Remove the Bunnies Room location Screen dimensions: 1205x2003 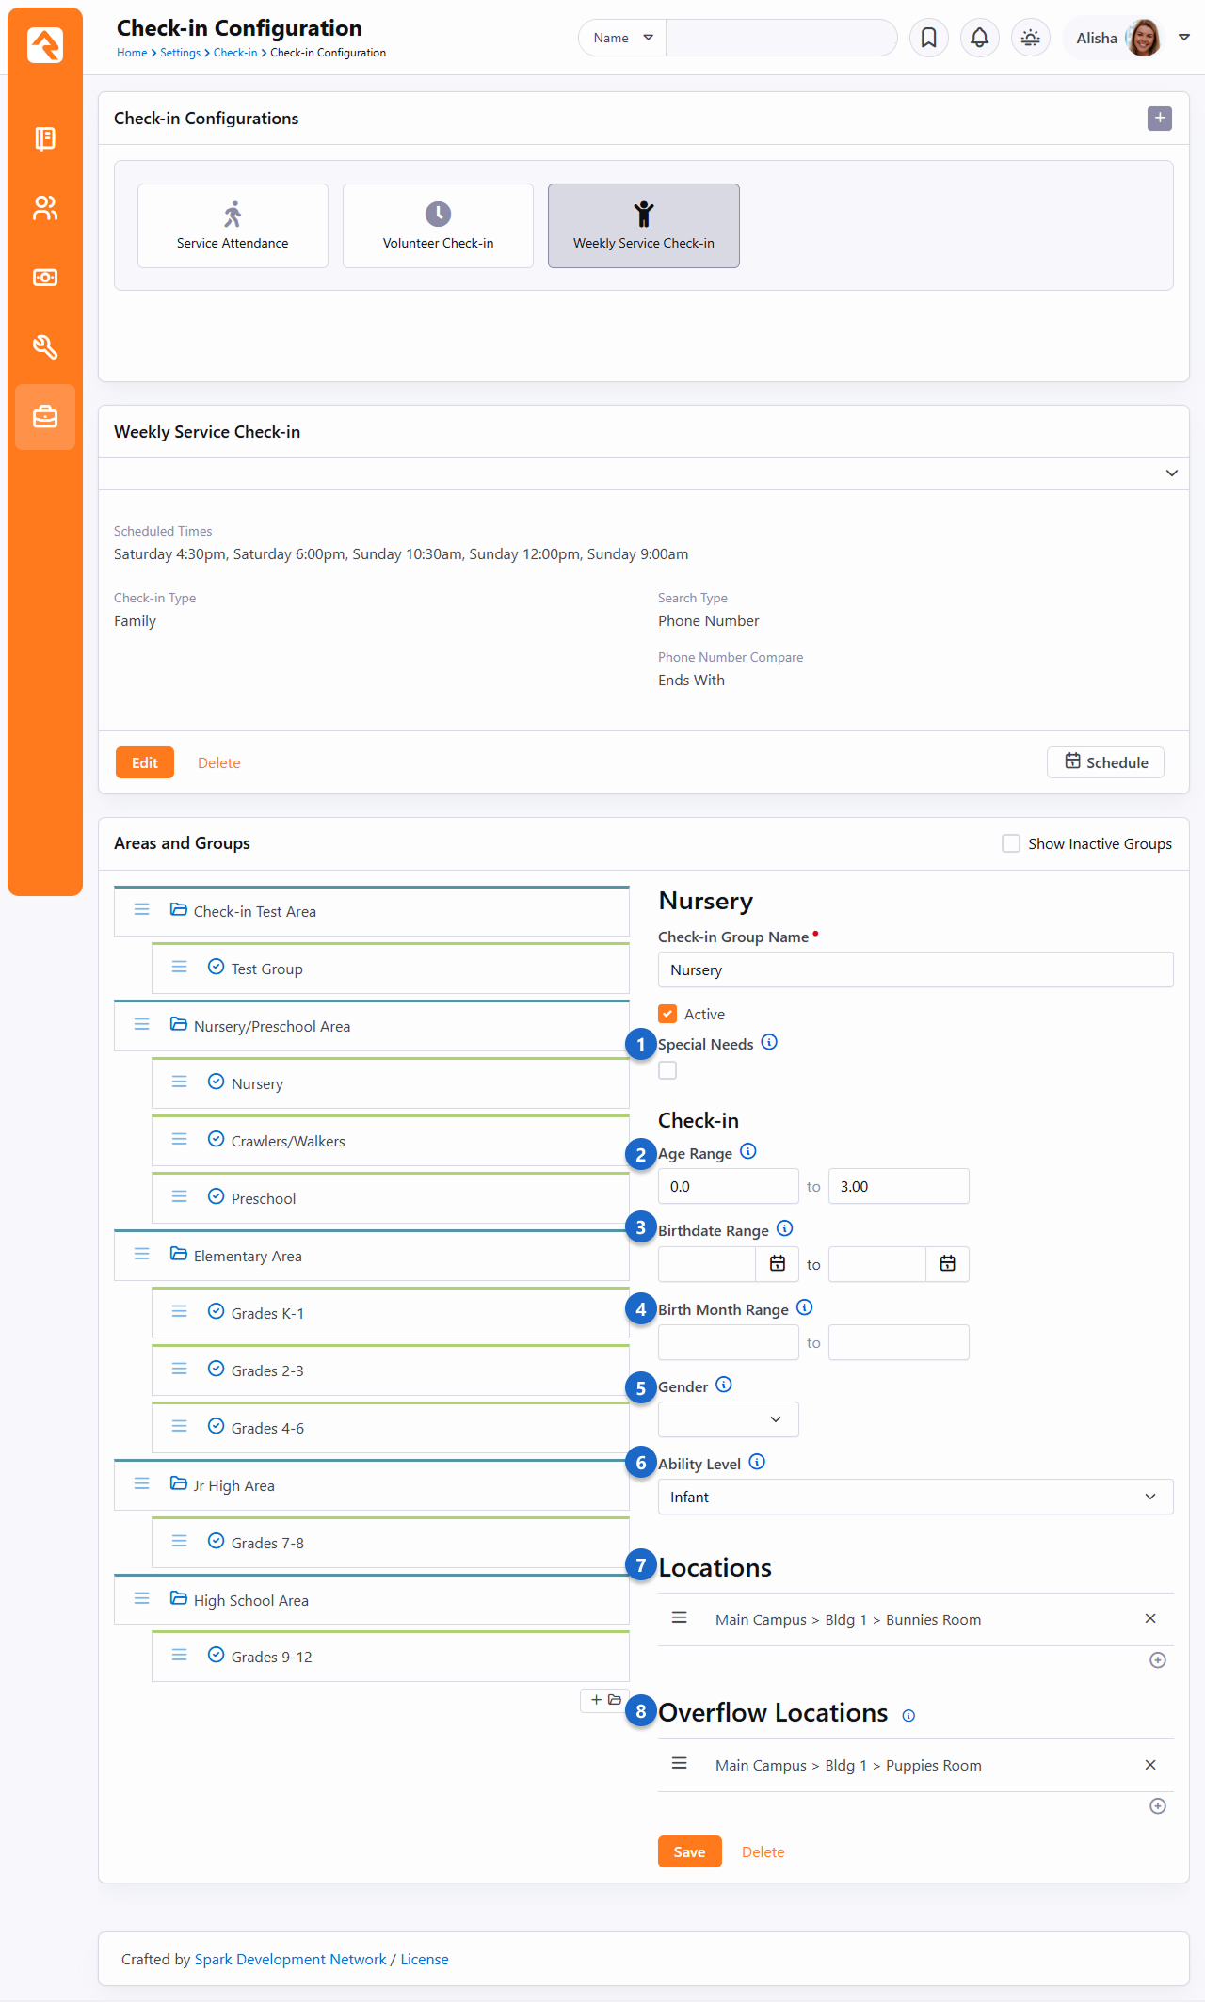click(x=1149, y=1619)
